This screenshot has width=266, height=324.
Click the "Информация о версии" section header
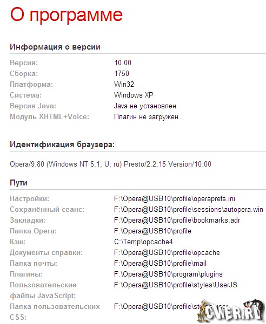[x=55, y=47]
